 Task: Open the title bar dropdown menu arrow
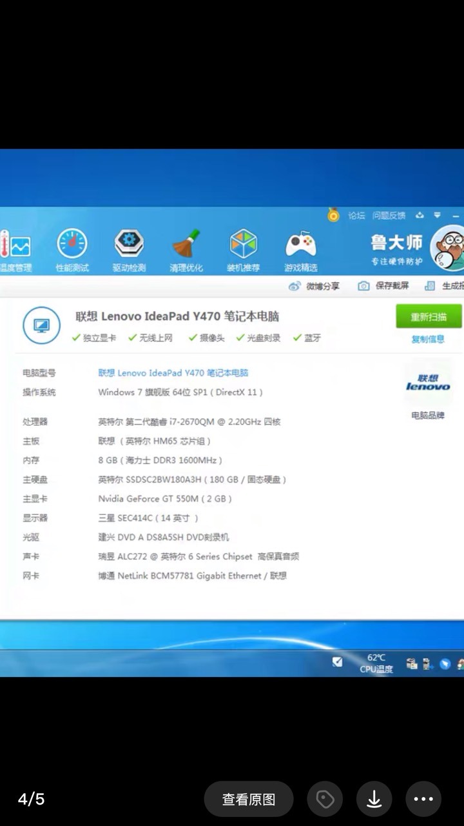click(x=438, y=215)
